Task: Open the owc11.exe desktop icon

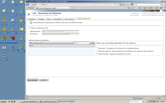Action: click(13, 48)
